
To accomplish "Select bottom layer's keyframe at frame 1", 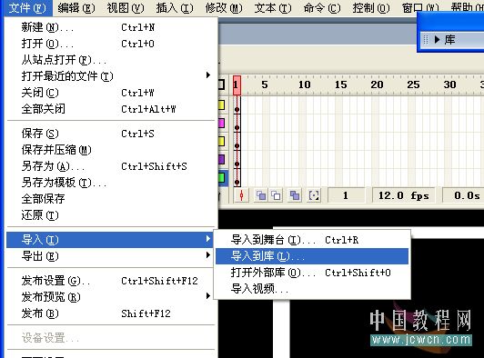I will pyautogui.click(x=237, y=178).
